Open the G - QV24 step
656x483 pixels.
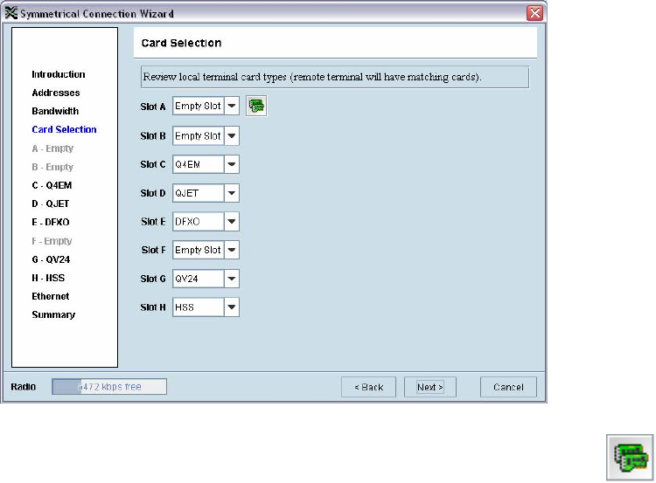(x=51, y=259)
